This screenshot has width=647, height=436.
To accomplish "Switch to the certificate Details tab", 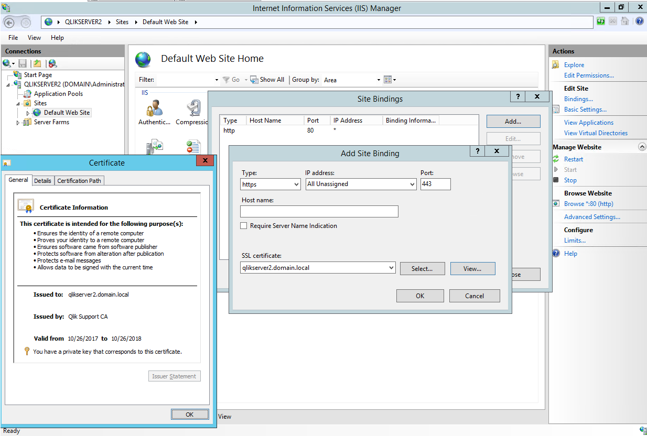I will 42,181.
